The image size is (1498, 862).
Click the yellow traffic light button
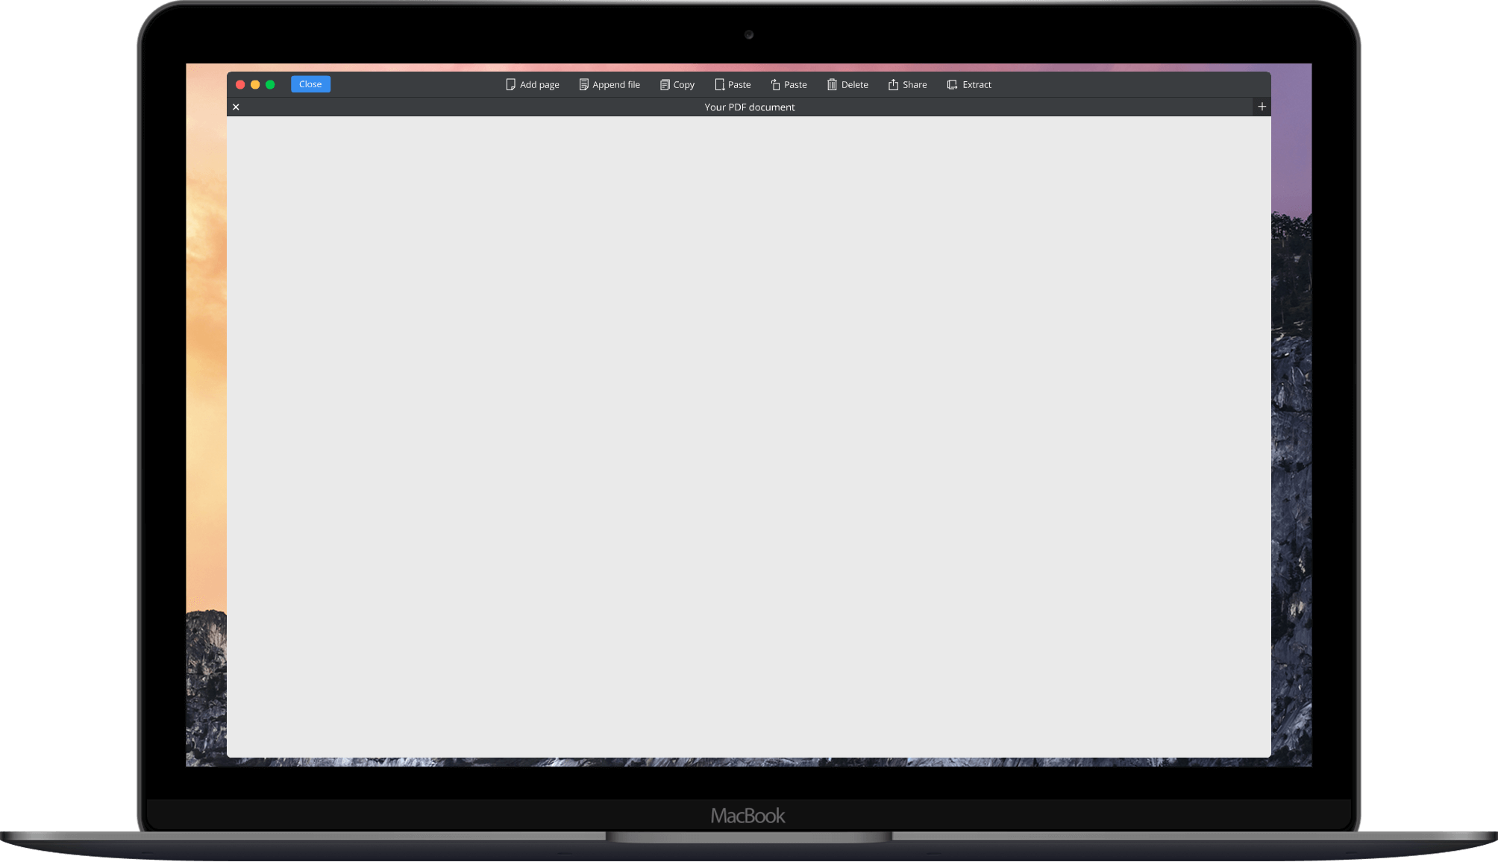pos(255,84)
